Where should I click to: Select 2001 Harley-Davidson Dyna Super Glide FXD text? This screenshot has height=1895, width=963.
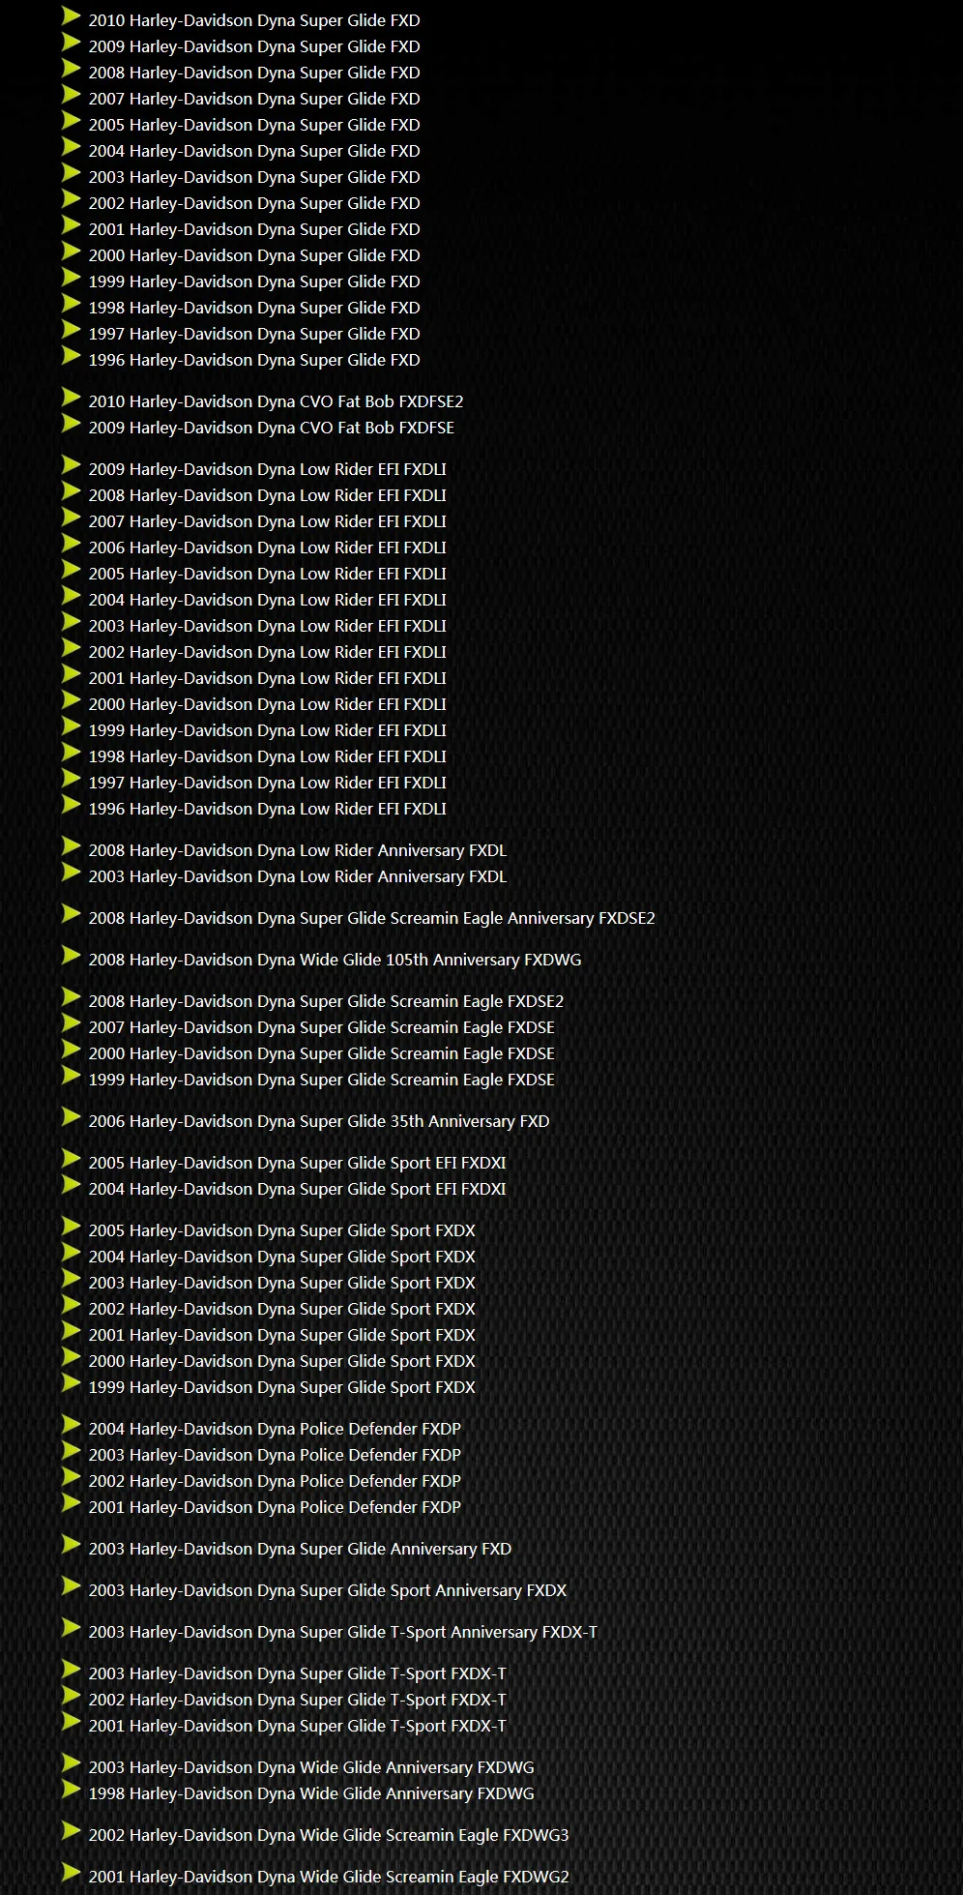pos(254,229)
